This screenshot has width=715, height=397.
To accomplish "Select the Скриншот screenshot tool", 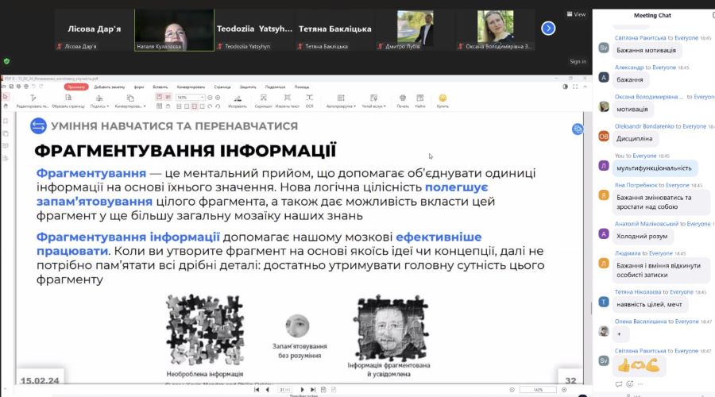I will click(263, 100).
